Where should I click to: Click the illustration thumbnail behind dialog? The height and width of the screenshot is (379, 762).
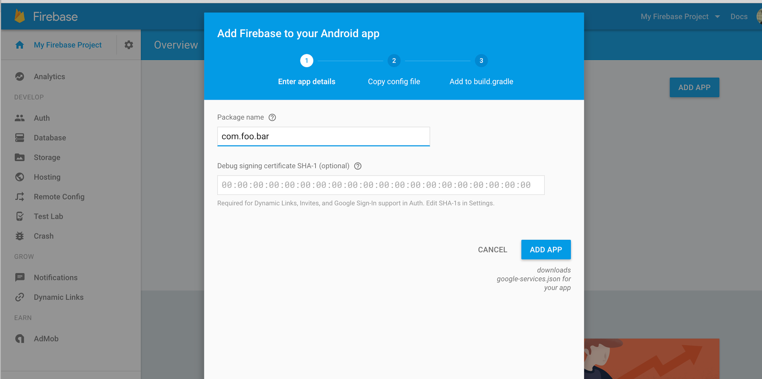click(652, 359)
